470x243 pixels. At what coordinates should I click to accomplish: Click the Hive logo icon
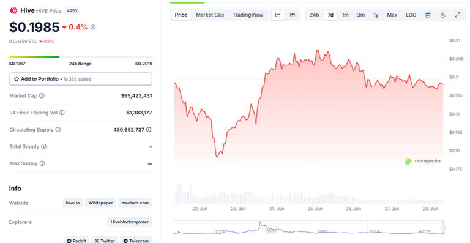point(13,11)
